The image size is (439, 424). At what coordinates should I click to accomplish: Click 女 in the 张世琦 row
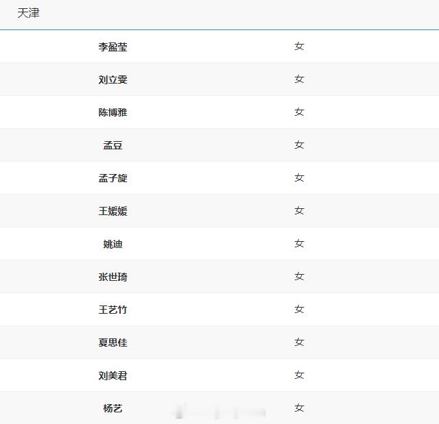coord(299,276)
